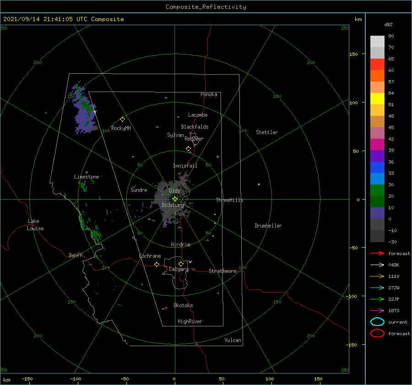Select the Cochrane label
The width and height of the screenshot is (412, 385).
150,256
